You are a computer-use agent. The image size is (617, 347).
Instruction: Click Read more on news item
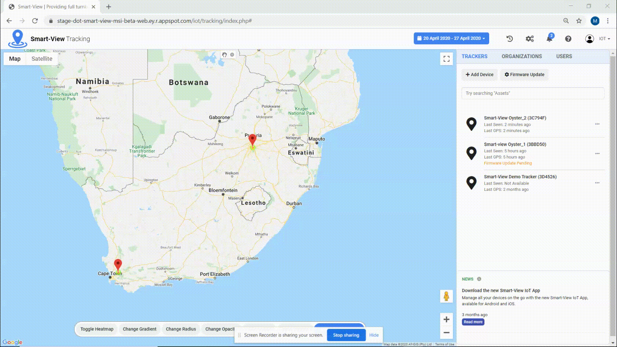473,322
